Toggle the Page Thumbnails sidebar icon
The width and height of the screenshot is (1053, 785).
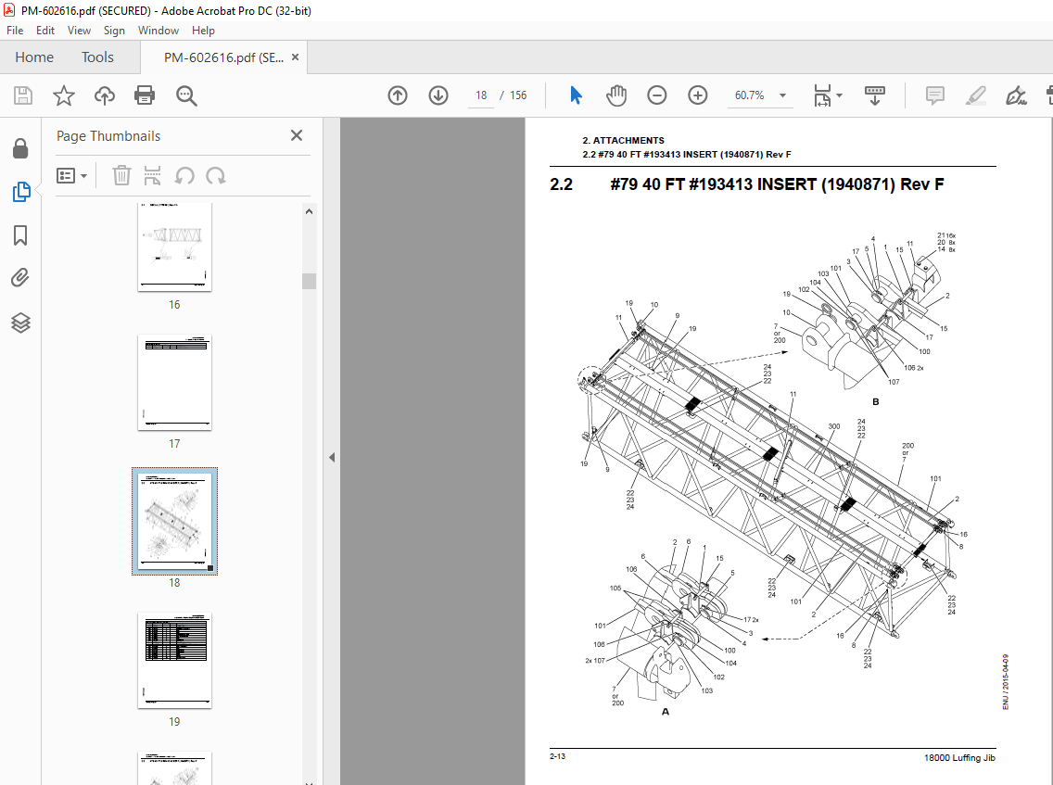20,192
